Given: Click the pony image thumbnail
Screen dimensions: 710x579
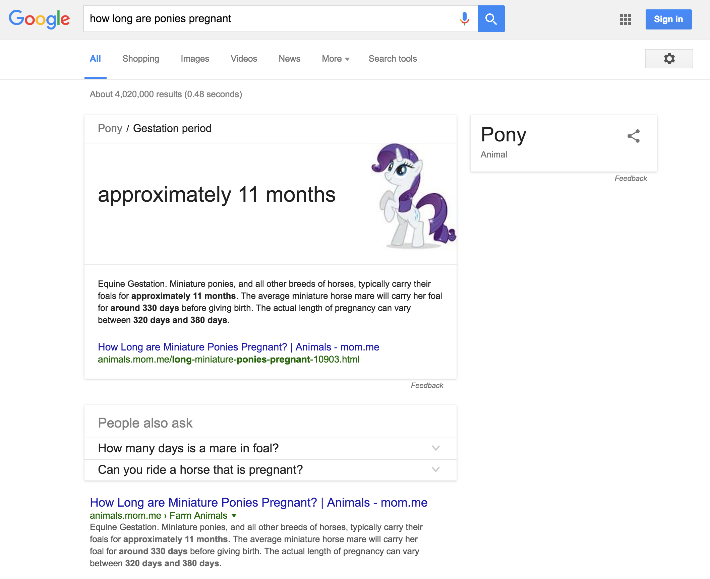Looking at the screenshot, I should click(x=413, y=196).
